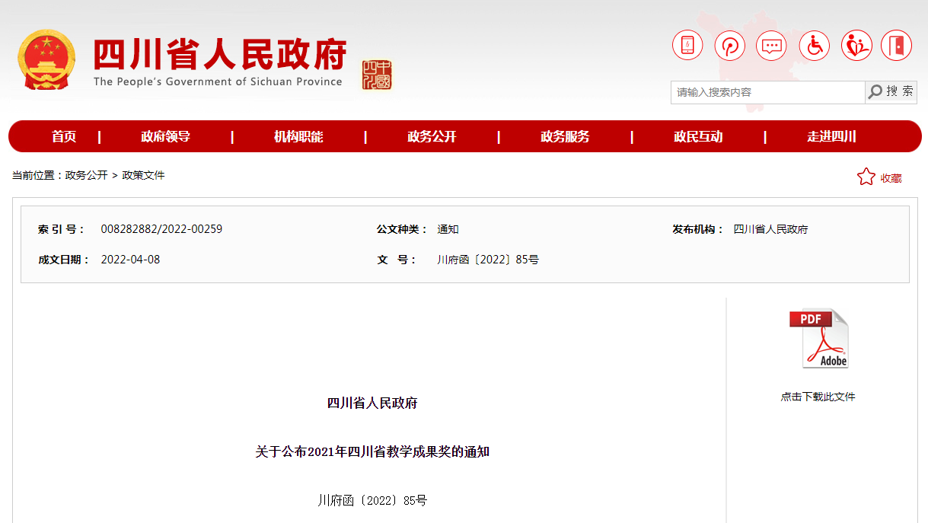Click the mobile phone icon in header
The image size is (928, 523).
[x=687, y=46]
